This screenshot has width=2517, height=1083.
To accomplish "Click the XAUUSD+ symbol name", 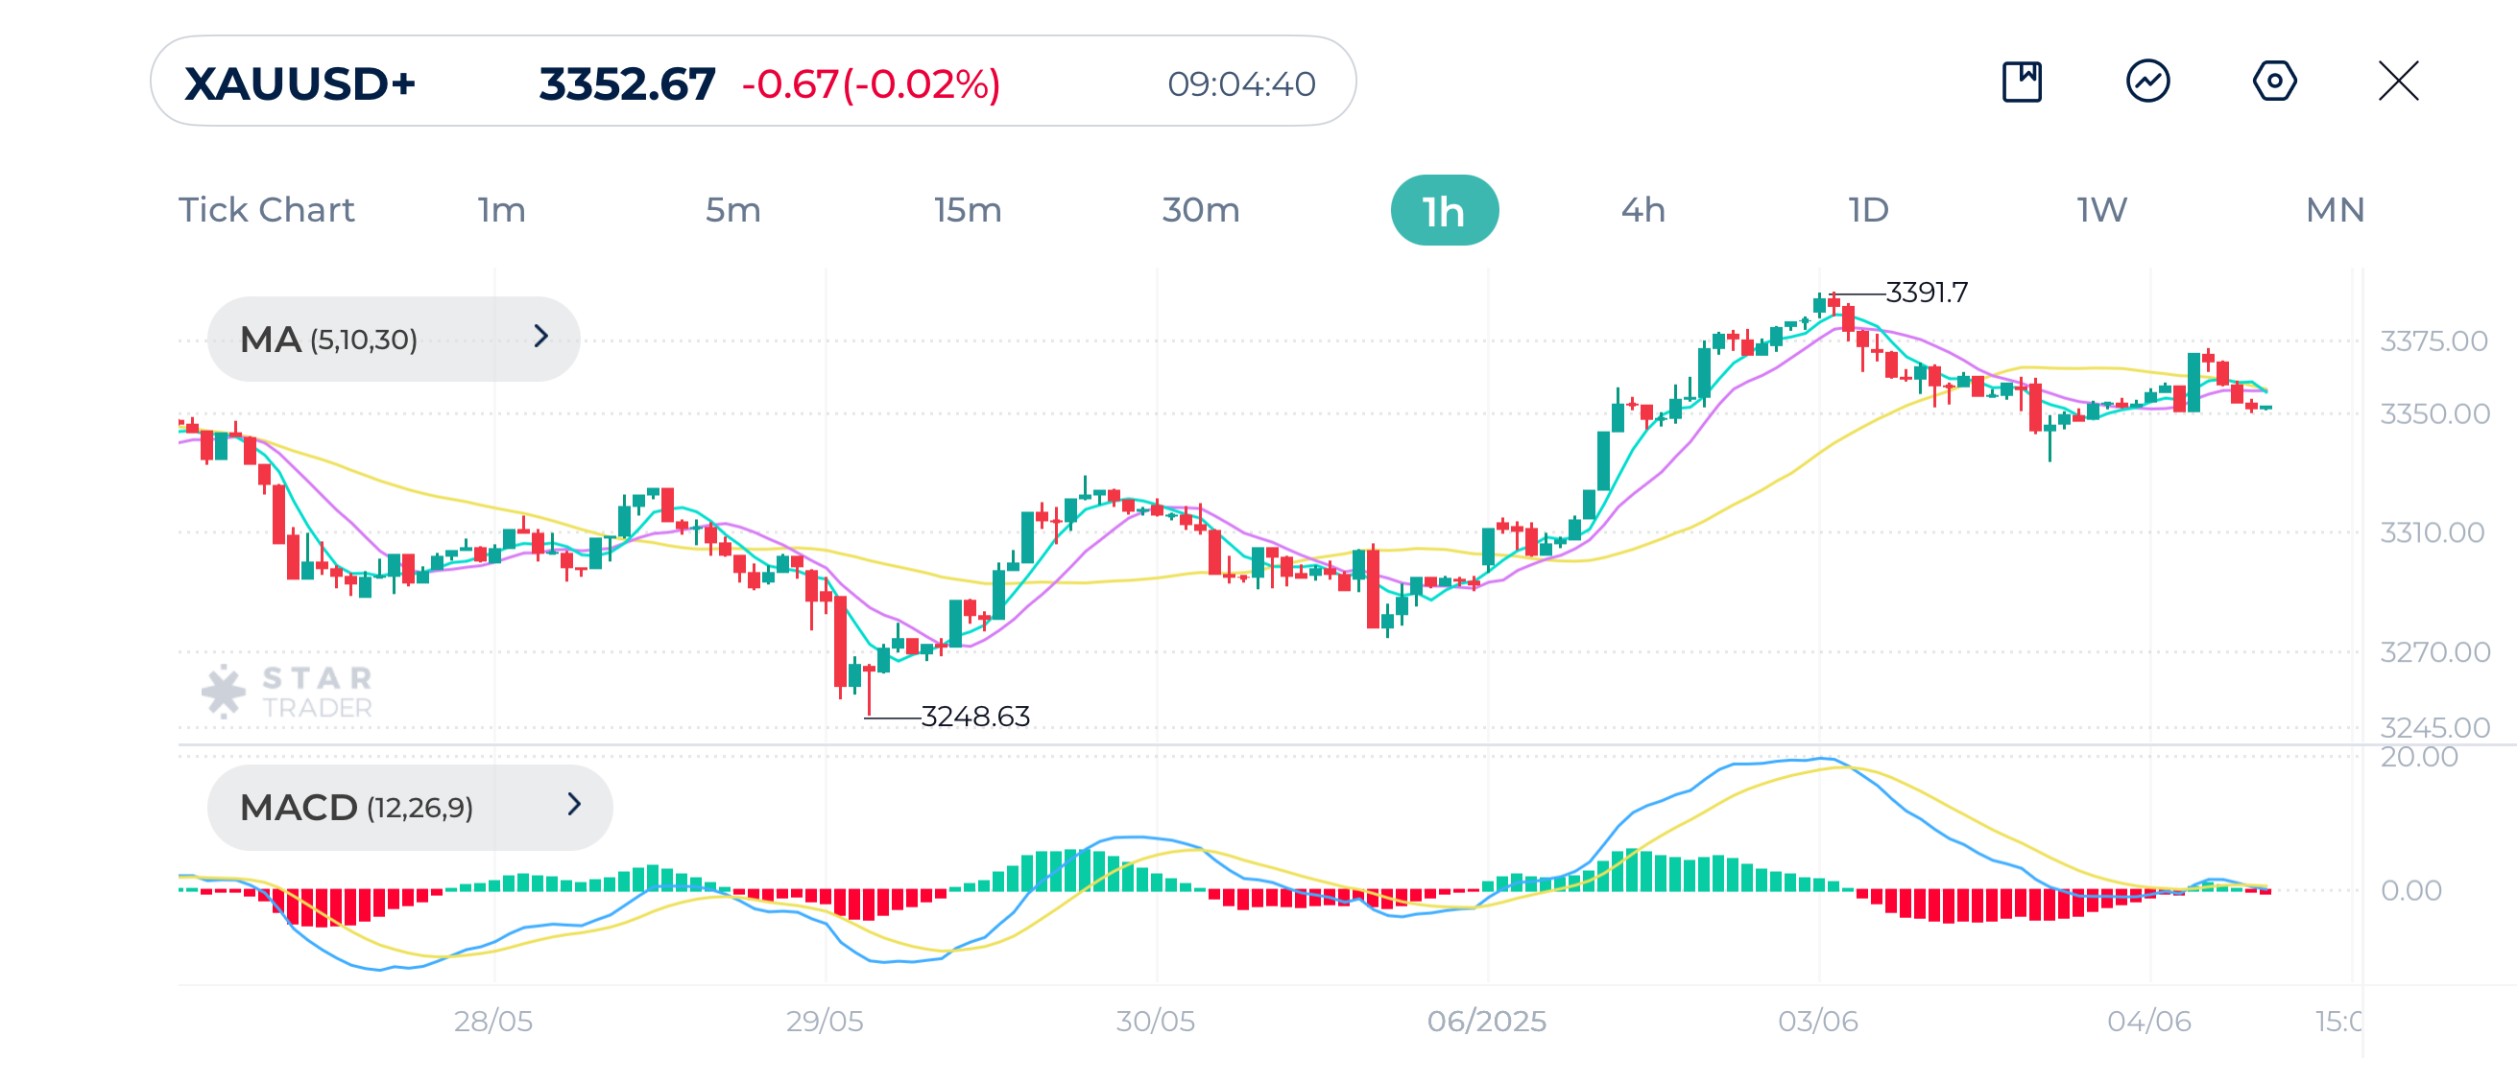I will 300,83.
